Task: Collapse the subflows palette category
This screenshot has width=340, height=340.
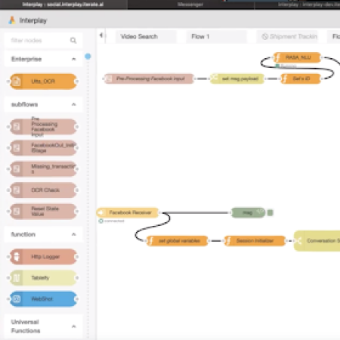Action: tap(74, 104)
